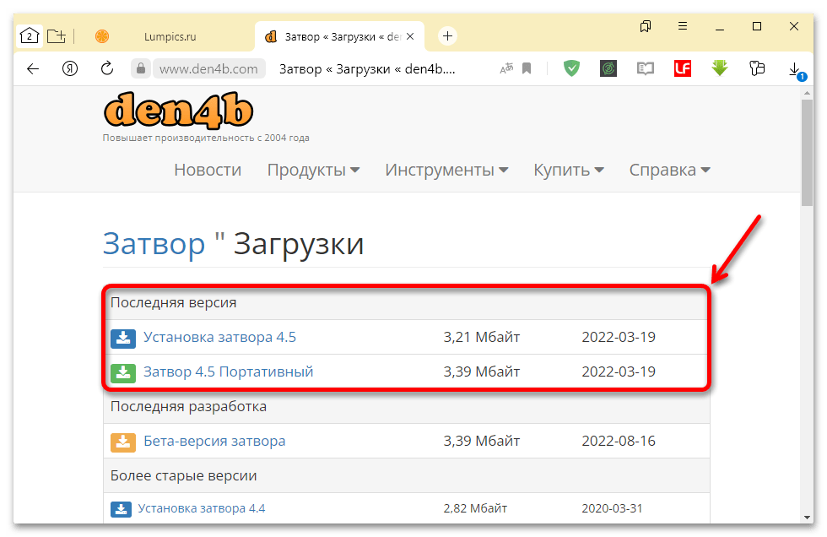Click the blue download icon for Установка затвора 4.4
This screenshot has height=537, width=827.
point(121,509)
